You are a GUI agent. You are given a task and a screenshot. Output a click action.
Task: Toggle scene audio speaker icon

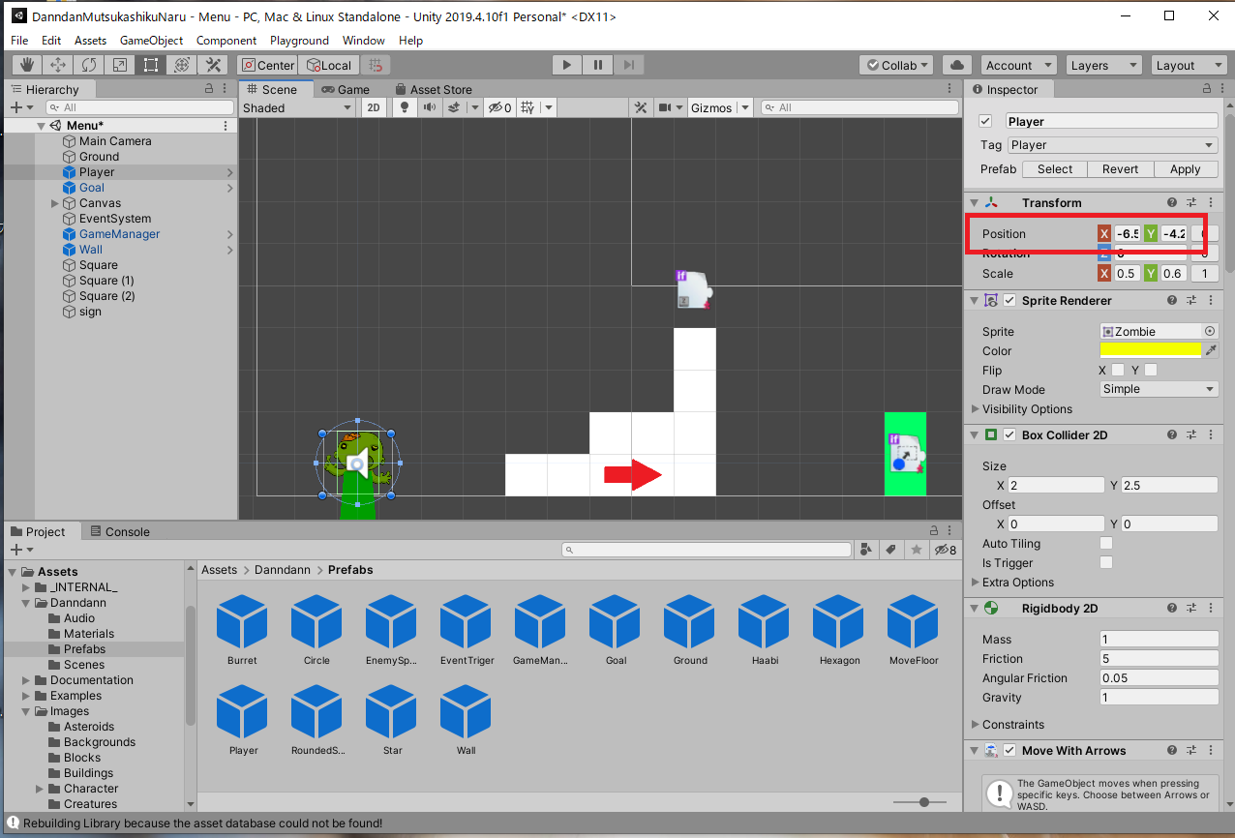428,107
